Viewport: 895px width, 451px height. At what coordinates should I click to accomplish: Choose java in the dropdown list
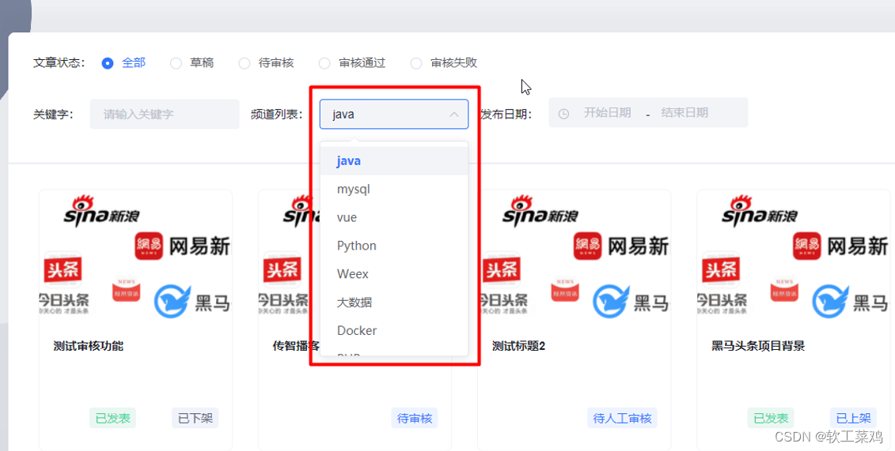pyautogui.click(x=394, y=160)
